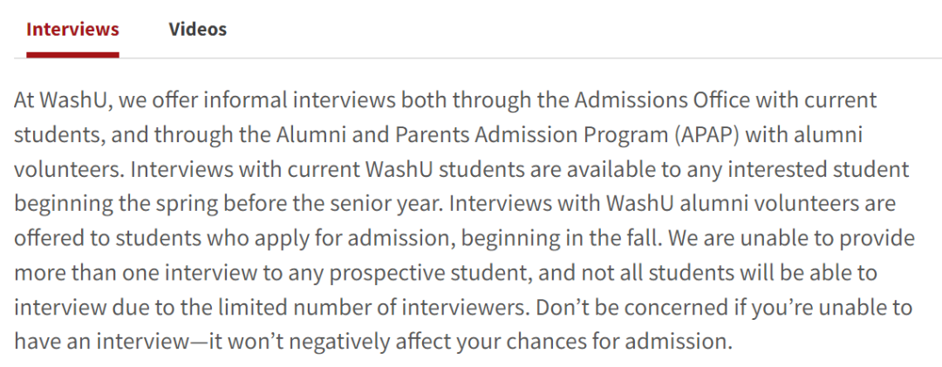Switch to the Videos tab

coord(198,29)
